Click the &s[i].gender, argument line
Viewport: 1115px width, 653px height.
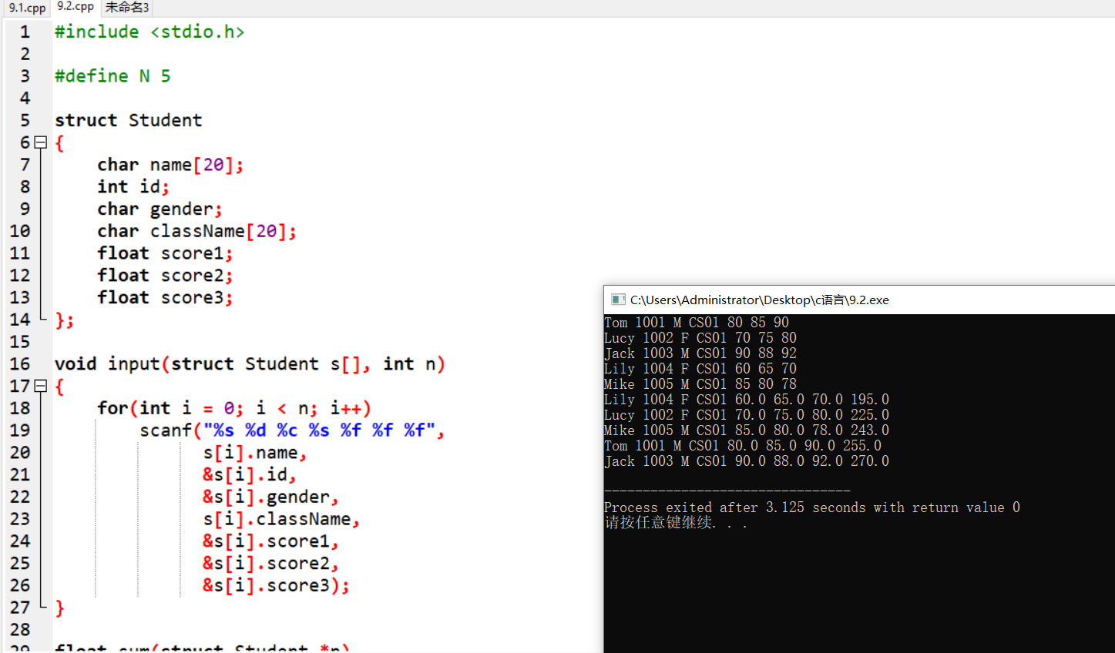(270, 497)
